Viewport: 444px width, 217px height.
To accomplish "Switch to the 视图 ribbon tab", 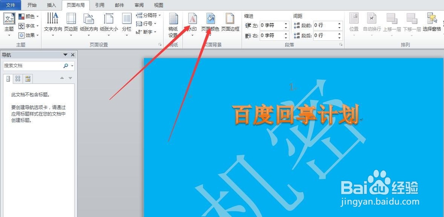I will 159,5.
